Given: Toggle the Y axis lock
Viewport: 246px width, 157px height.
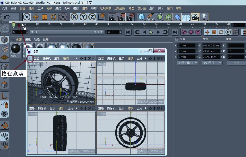Looking at the screenshot, I should (83, 17).
